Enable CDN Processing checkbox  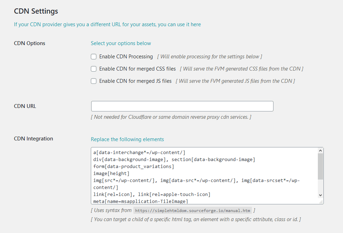(94, 57)
